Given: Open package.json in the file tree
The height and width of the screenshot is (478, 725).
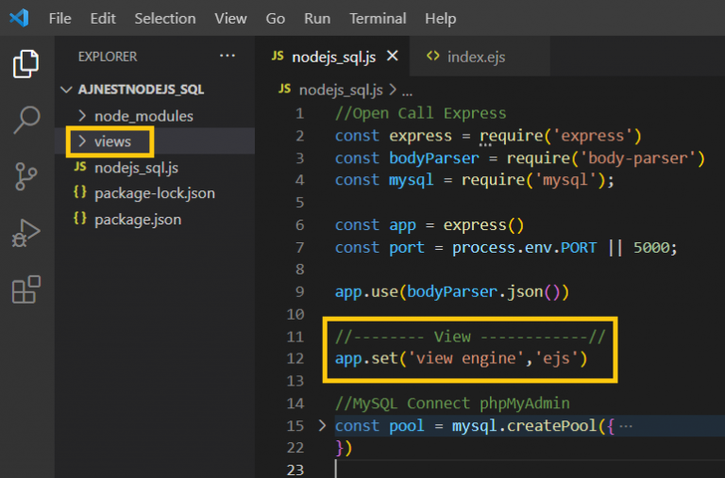Looking at the screenshot, I should [138, 219].
